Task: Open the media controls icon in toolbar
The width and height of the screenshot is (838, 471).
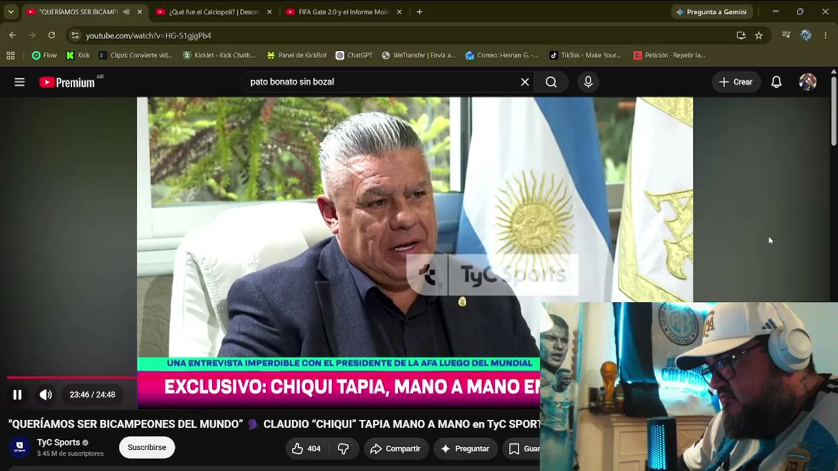Action: pyautogui.click(x=786, y=35)
